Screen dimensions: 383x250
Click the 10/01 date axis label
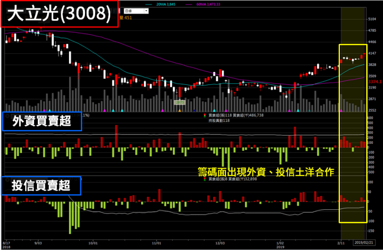pos(93,243)
